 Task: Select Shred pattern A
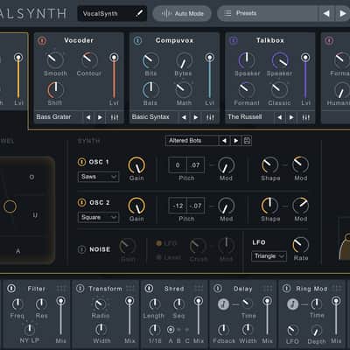click(171, 330)
